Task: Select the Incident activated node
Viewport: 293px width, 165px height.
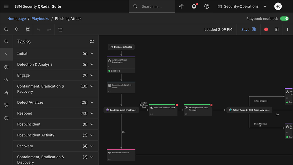Action: [x=121, y=47]
